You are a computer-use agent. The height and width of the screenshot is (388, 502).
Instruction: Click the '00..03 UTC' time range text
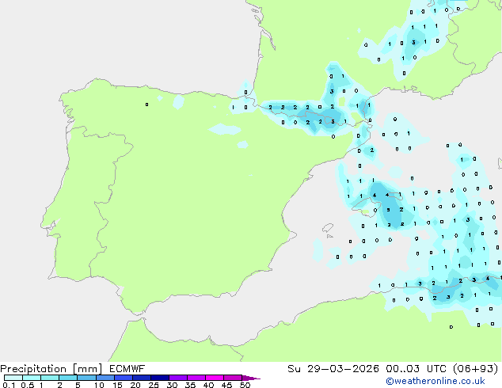[x=416, y=369]
